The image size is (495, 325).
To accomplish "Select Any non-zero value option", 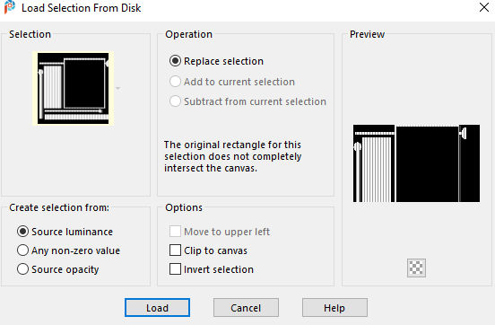I will click(x=22, y=250).
